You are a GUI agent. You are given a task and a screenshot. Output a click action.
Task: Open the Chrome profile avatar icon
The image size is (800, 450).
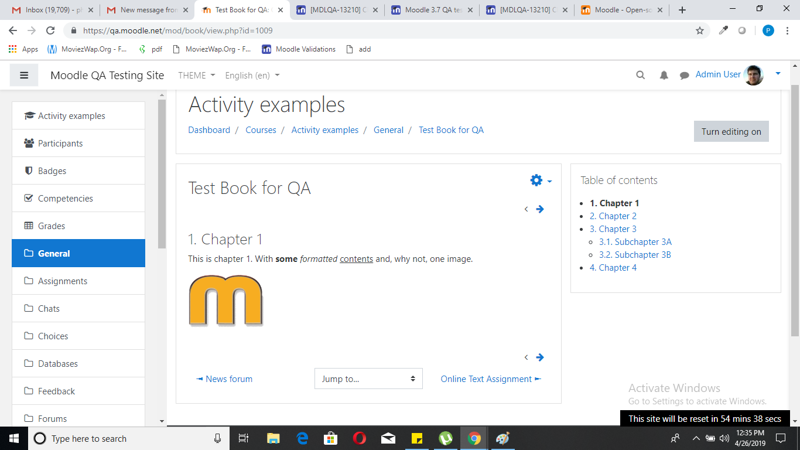coord(768,30)
